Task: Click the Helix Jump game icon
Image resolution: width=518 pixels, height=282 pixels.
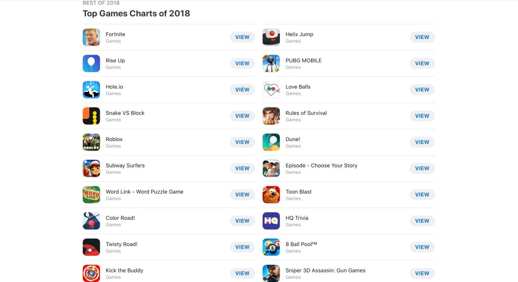Action: pyautogui.click(x=271, y=37)
